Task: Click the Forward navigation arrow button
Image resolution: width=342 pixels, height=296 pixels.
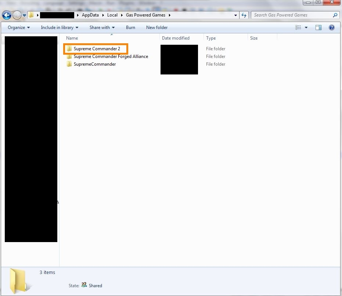Action: 17,15
